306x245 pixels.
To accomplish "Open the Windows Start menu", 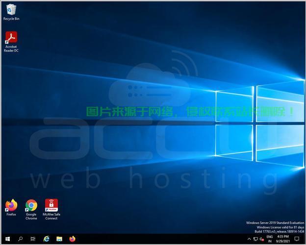I will [8, 239].
